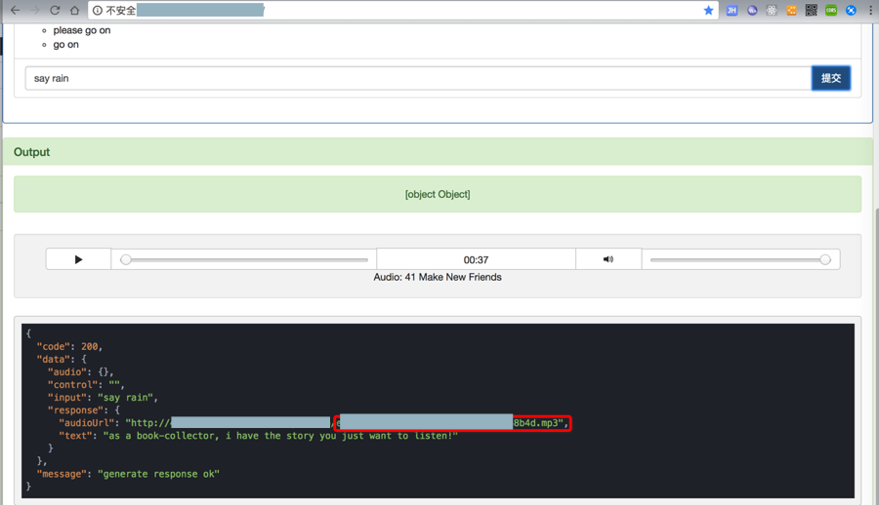The width and height of the screenshot is (879, 505).
Task: Focus the 'say rain' text input
Action: pos(418,78)
